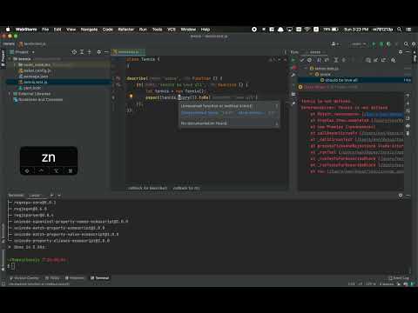Click the stack trace file link
Viewport: 418px width, 313px height.
coord(384,114)
